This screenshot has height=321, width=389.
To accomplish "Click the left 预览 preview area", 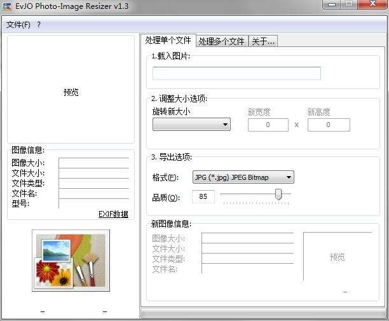I will (x=71, y=89).
